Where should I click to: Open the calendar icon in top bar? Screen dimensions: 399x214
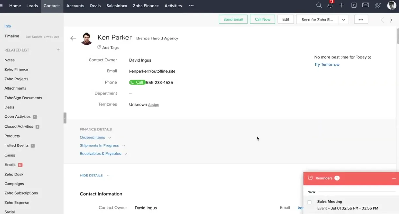(354, 5)
